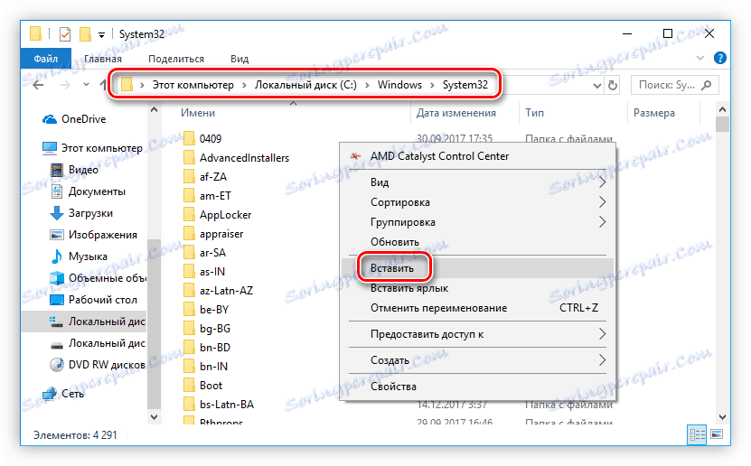Expand the Сортировка submenu
Screen dimensions: 751x466
pyautogui.click(x=477, y=202)
